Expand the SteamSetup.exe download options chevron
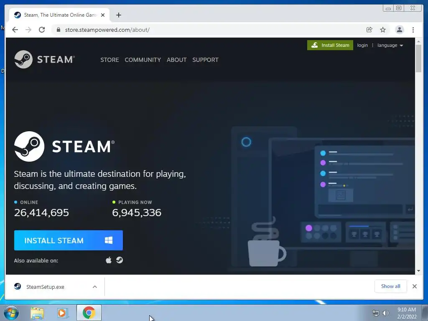 coord(95,287)
